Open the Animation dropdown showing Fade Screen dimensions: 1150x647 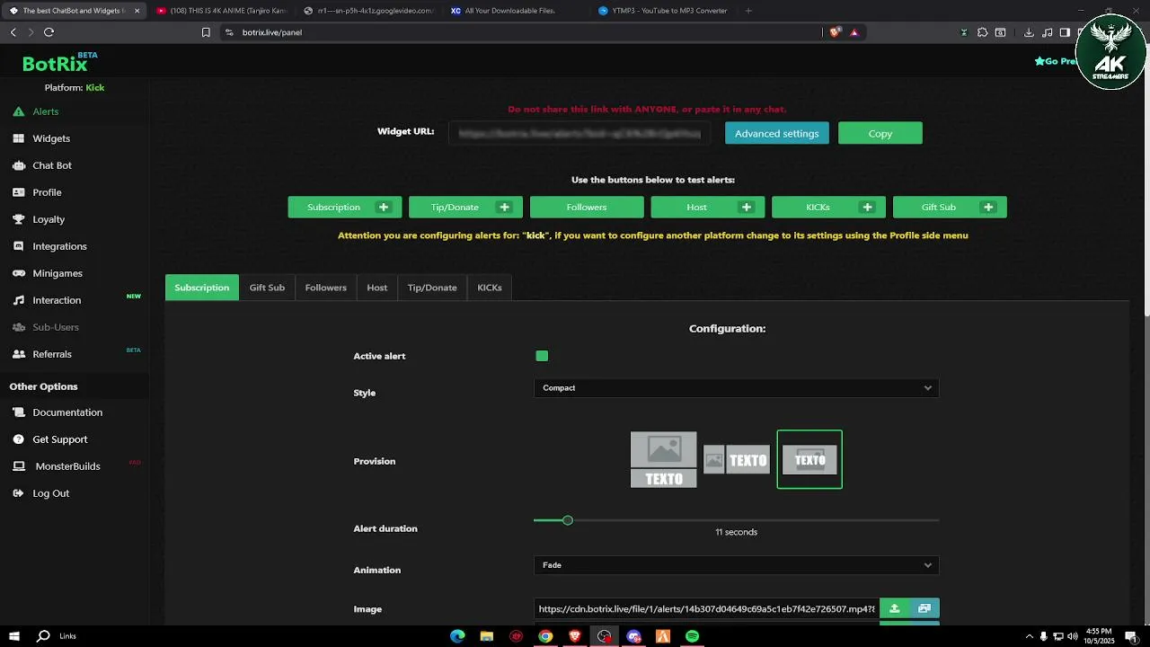[737, 565]
